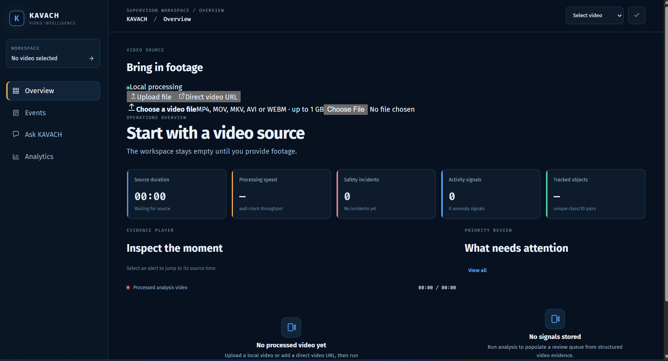Click the Tracked objects card
Image resolution: width=668 pixels, height=361 pixels.
pos(595,194)
